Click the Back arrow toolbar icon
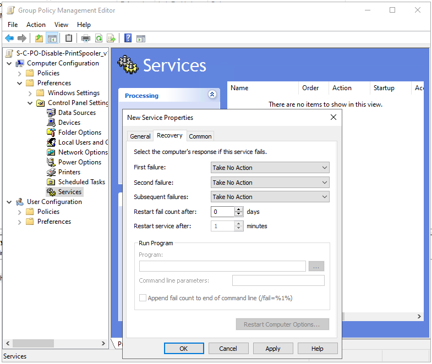The height and width of the screenshot is (364, 432). tap(9, 38)
